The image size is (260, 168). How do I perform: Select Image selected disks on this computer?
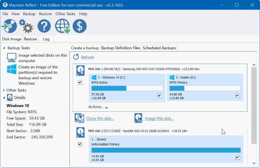[x=43, y=58]
